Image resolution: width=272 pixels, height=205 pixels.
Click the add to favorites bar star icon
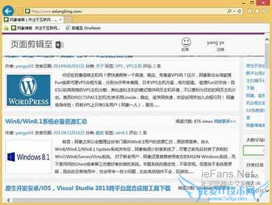pyautogui.click(x=6, y=28)
